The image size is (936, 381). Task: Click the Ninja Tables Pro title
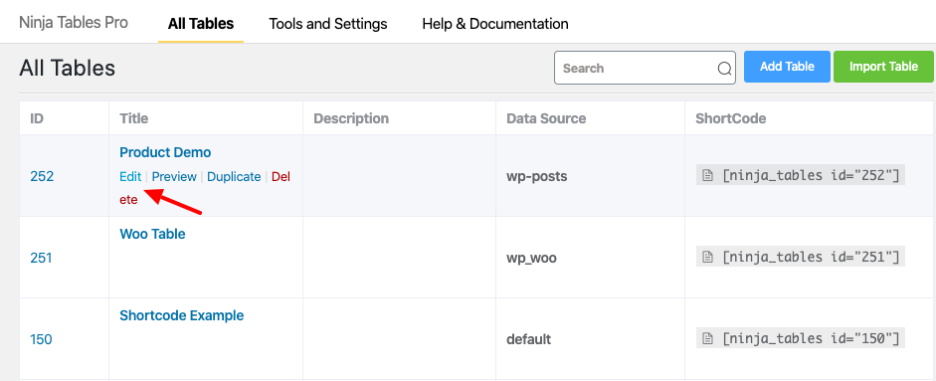pyautogui.click(x=74, y=23)
